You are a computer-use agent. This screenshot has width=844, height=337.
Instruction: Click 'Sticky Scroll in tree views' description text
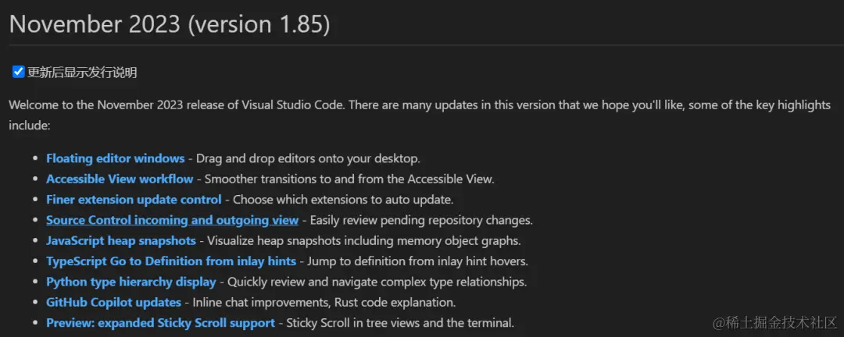tap(400, 322)
